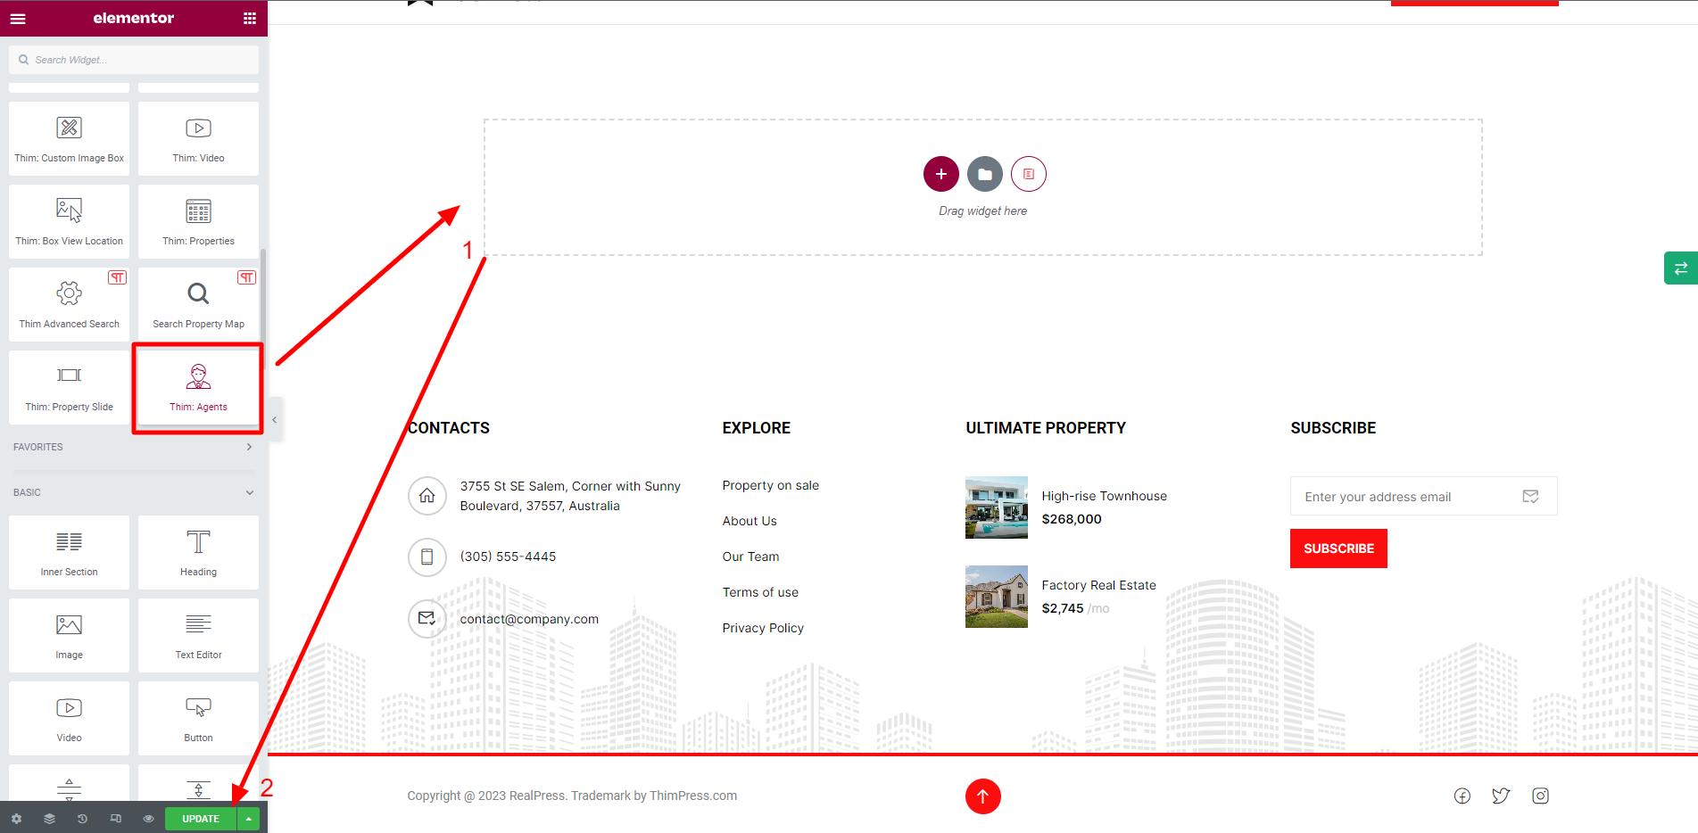Viewport: 1698px width, 833px height.
Task: Open the Instagram footer icon
Action: [x=1540, y=796]
